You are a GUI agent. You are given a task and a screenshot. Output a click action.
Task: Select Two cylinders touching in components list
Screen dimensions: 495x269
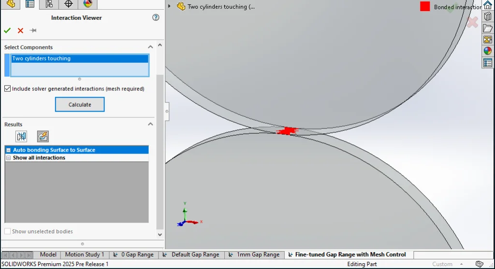click(x=80, y=58)
